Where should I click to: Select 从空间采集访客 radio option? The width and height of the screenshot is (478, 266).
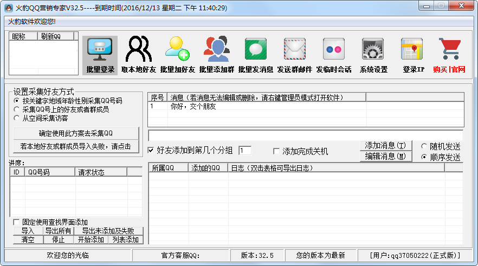coord(17,118)
